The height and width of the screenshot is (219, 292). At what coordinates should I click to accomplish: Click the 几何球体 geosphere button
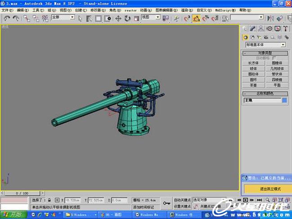pyautogui.click(x=277, y=69)
